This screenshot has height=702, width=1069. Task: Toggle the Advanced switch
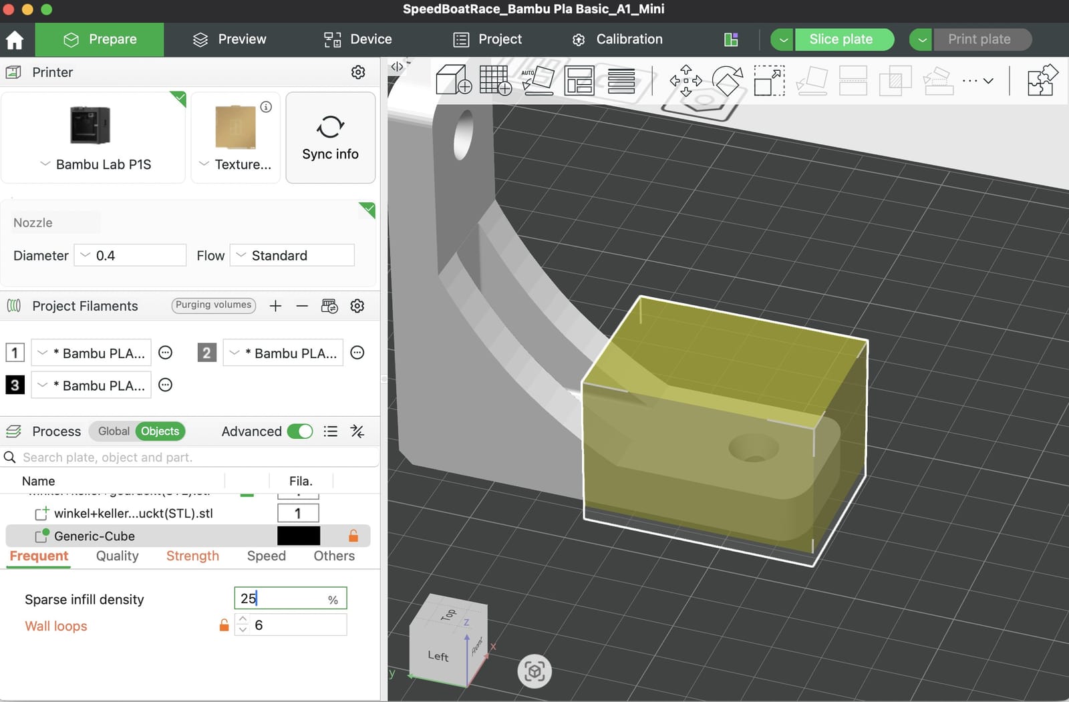[300, 431]
